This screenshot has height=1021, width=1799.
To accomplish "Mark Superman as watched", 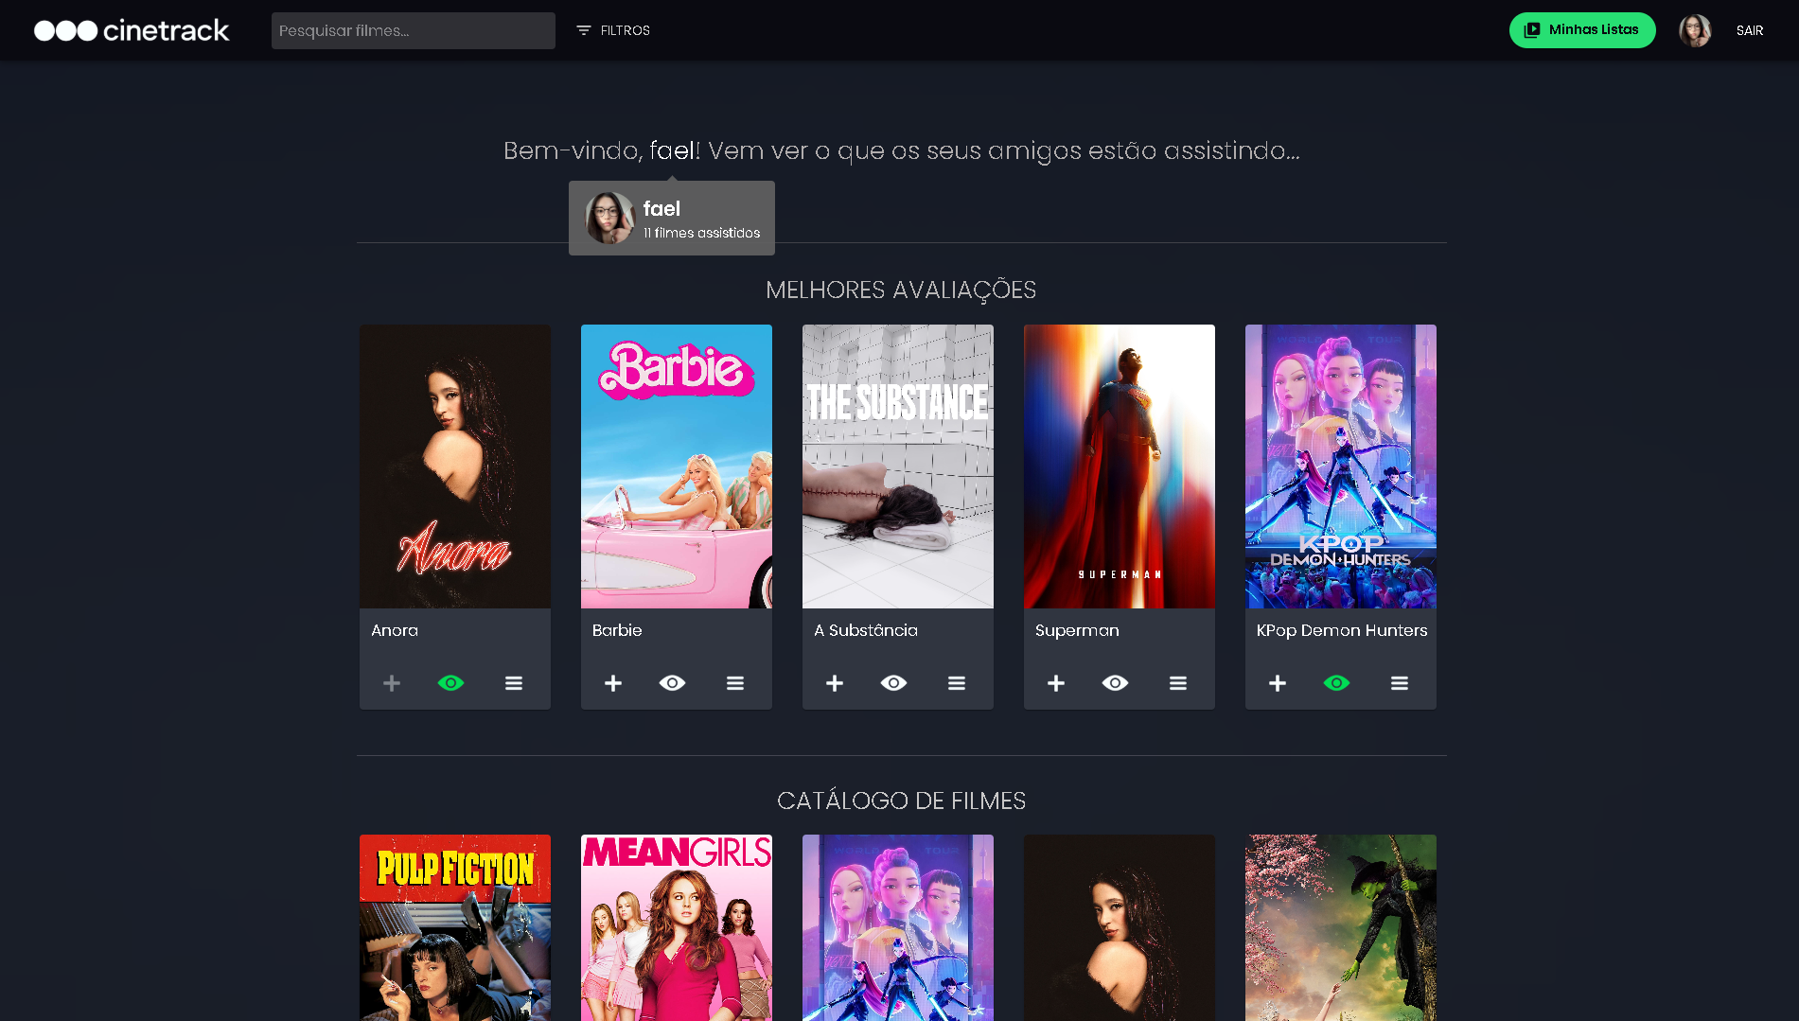I will tap(1116, 683).
